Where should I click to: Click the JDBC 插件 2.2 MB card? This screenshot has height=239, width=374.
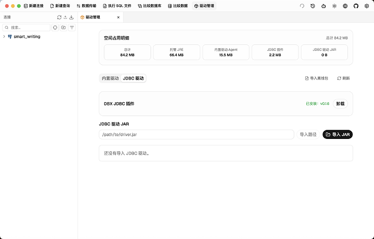click(275, 52)
